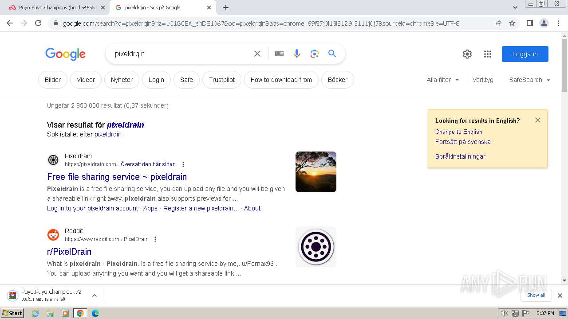Filter results by Videor

pos(86,80)
